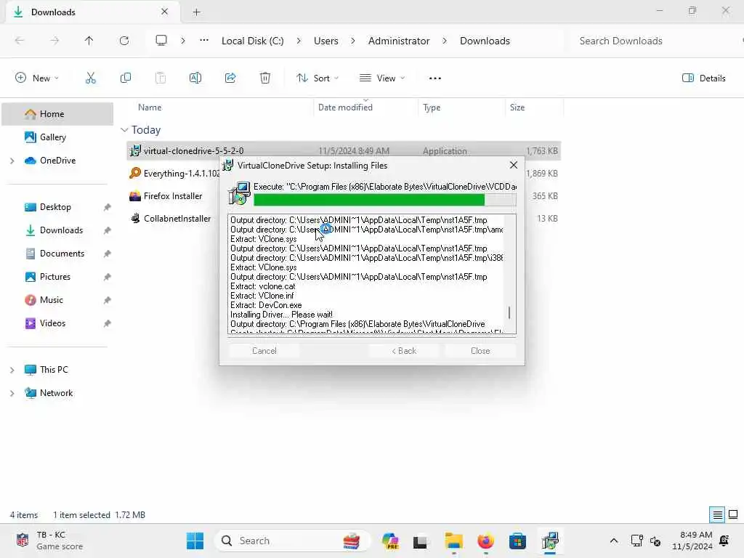Select the virtual-clonedrive-5-5-2-0 file
The image size is (744, 558).
pos(344,151)
